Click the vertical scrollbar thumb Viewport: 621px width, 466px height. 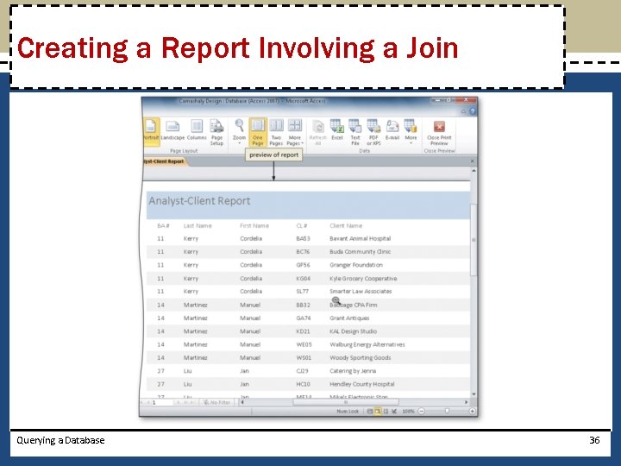click(x=474, y=240)
